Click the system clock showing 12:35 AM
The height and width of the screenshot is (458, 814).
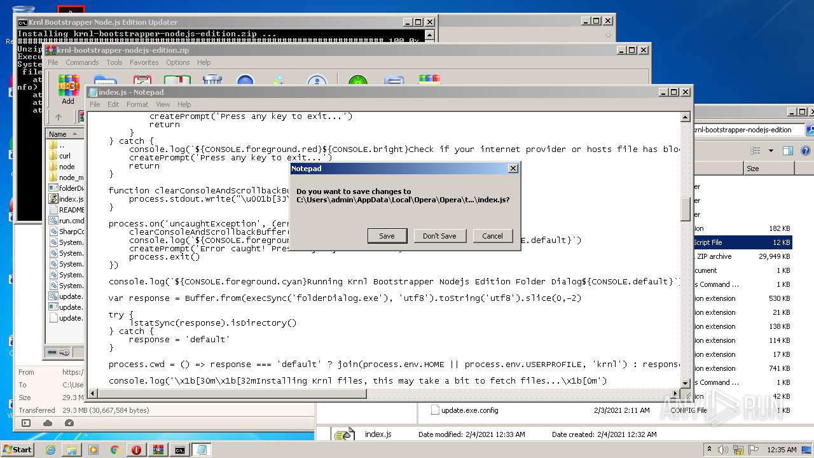click(782, 450)
